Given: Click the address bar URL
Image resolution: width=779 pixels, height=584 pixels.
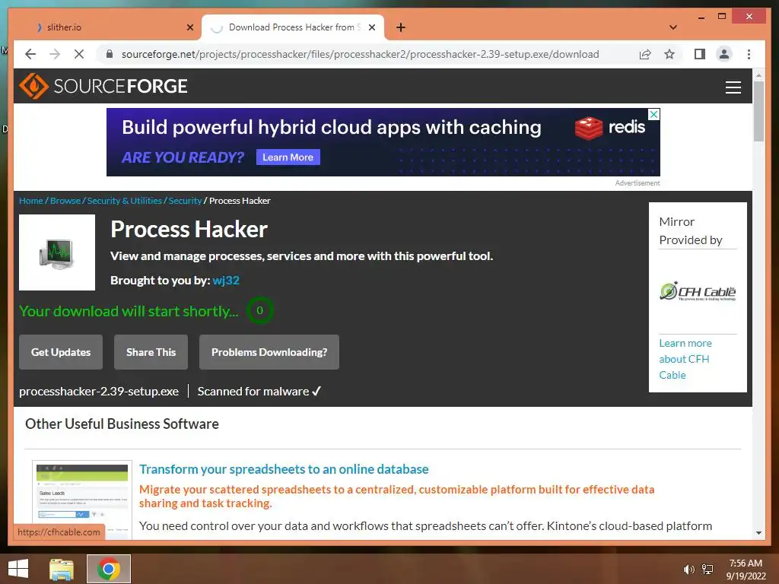Looking at the screenshot, I should pyautogui.click(x=360, y=54).
